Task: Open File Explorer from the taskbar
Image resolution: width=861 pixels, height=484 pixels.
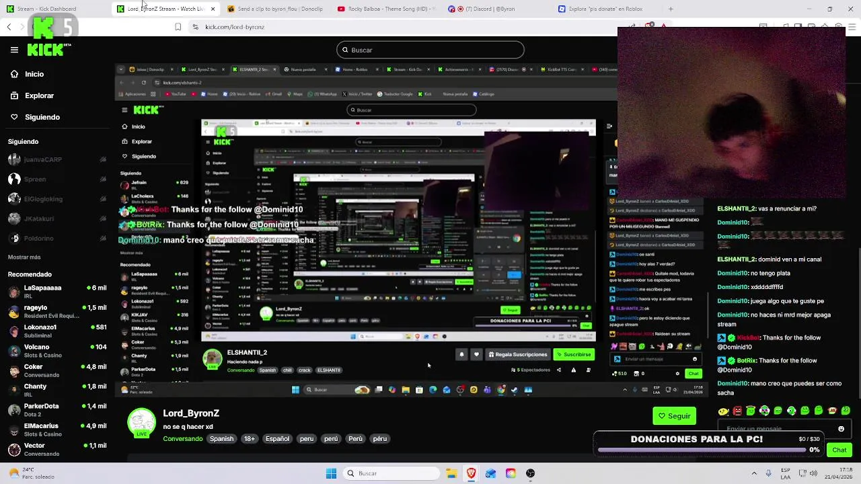Action: [451, 473]
